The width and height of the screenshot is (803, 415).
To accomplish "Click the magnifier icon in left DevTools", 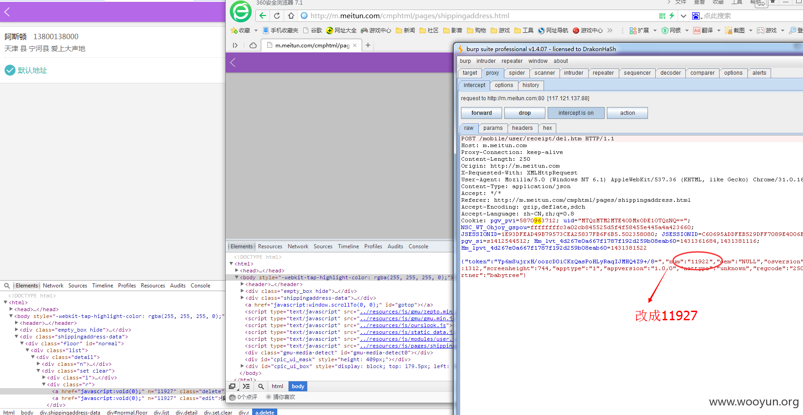I will click(x=7, y=286).
